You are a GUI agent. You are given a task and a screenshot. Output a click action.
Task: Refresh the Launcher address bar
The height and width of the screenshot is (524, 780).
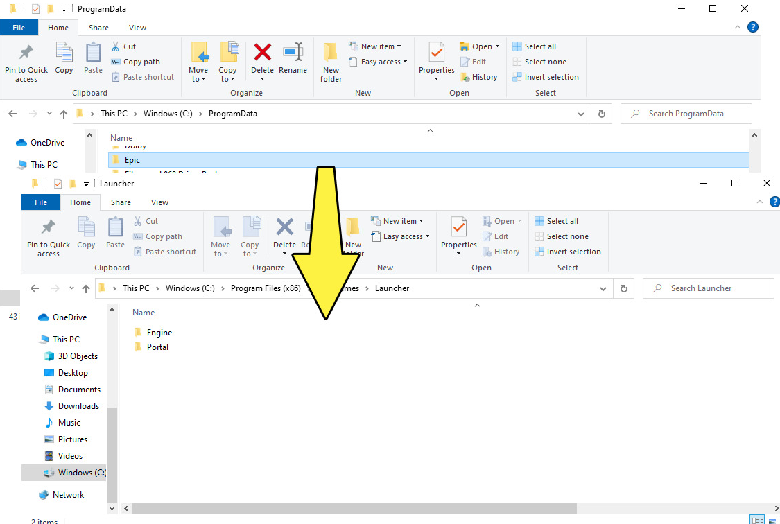pos(624,288)
